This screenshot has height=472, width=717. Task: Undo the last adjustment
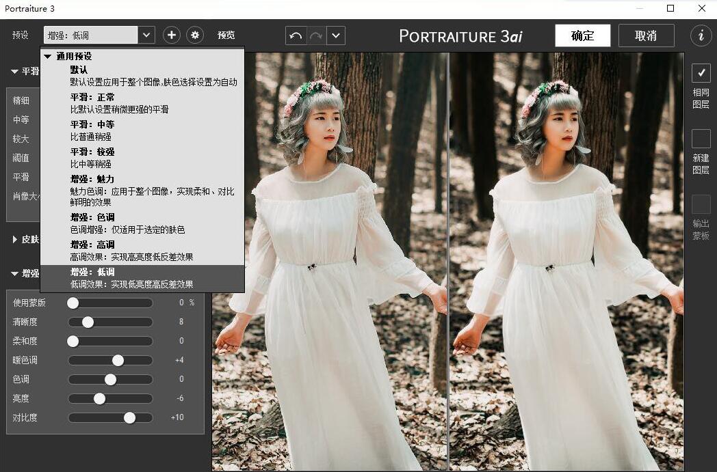pyautogui.click(x=296, y=36)
